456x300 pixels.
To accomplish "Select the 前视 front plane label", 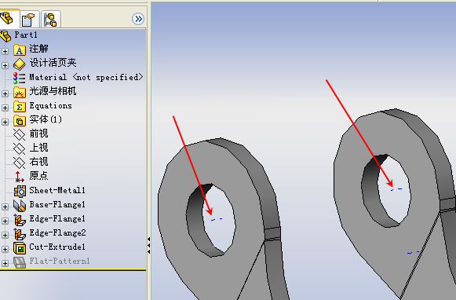I will pos(39,134).
